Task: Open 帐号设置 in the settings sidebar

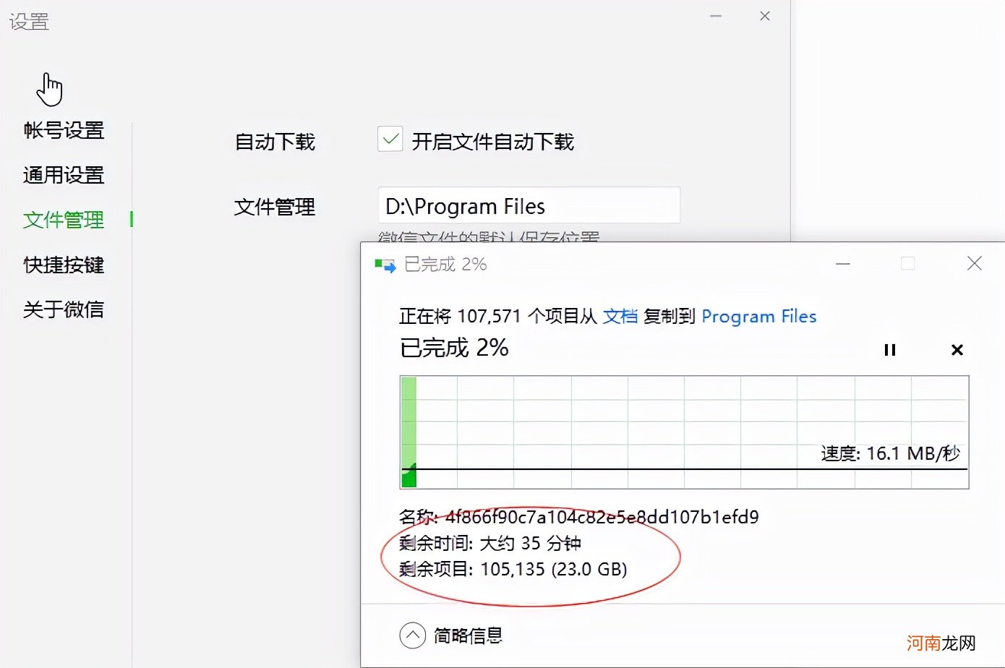Action: [64, 130]
